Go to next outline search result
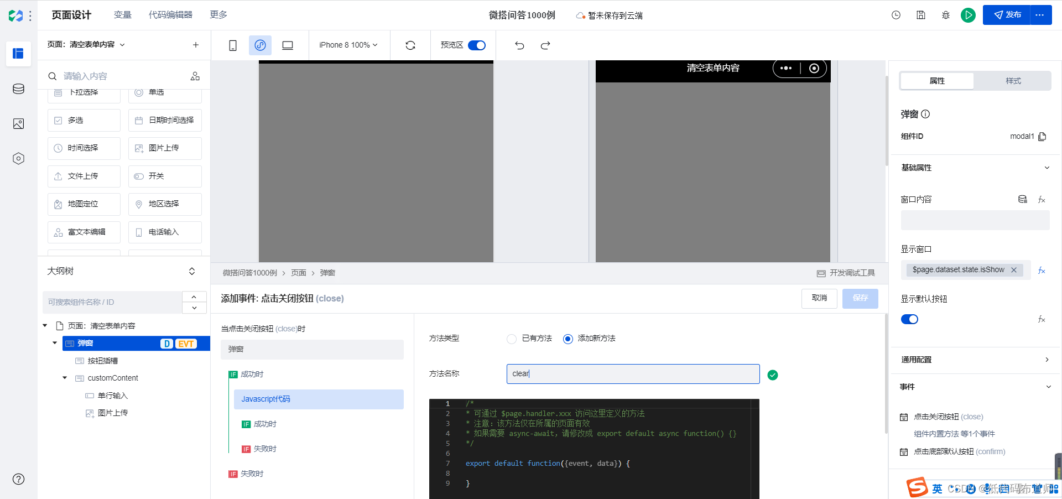This screenshot has height=499, width=1062. 194,308
